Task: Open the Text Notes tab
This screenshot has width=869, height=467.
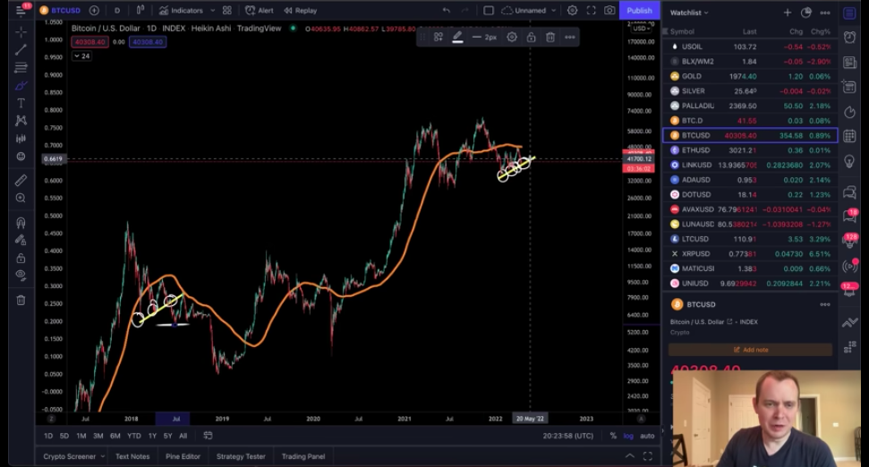Action: coord(132,456)
